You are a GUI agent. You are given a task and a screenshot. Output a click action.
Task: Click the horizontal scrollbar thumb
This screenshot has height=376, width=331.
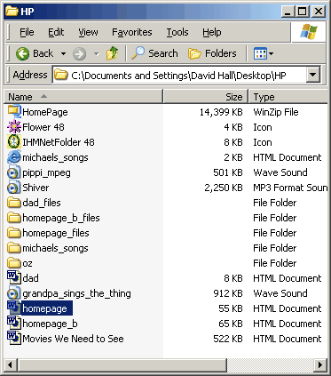122,364
